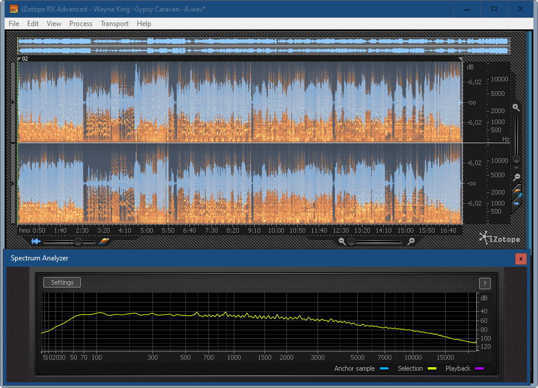Click the vertical zoom in magnifier

[516, 107]
